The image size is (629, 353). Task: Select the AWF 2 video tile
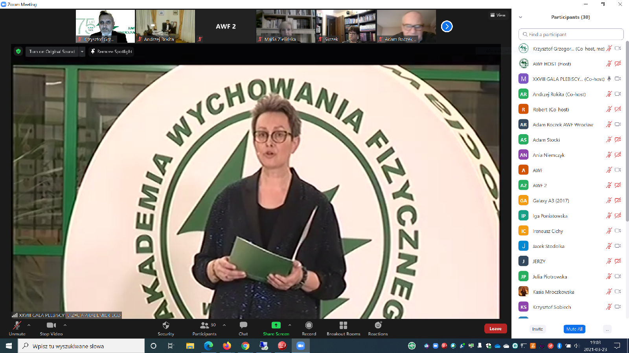click(x=226, y=26)
